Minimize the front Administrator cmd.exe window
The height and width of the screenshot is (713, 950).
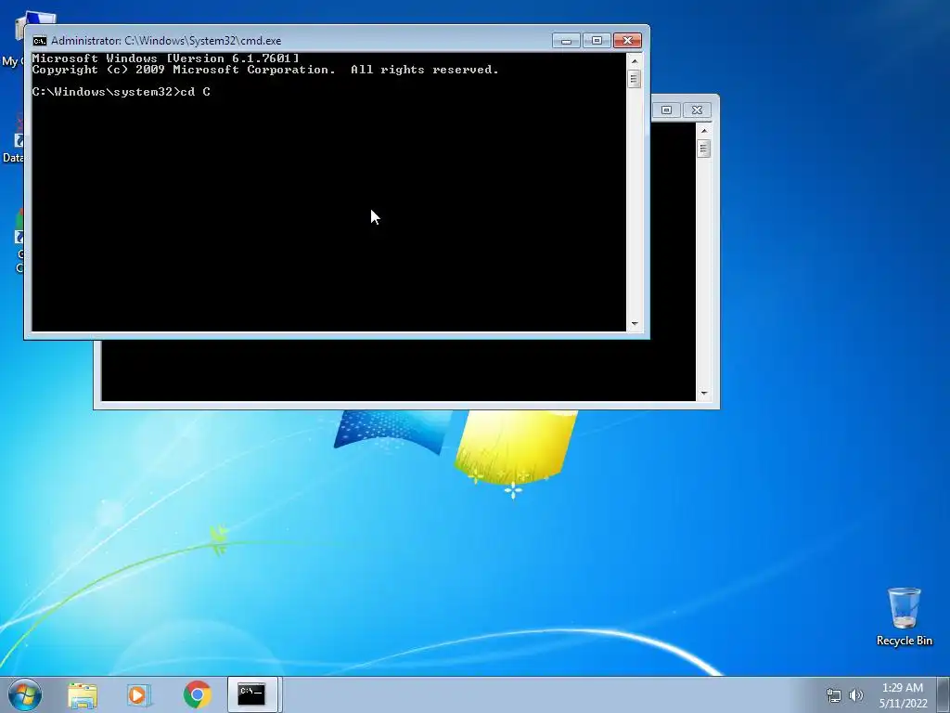[567, 41]
